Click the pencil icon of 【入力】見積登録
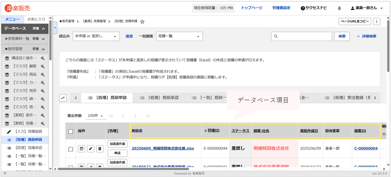 tap(9, 132)
